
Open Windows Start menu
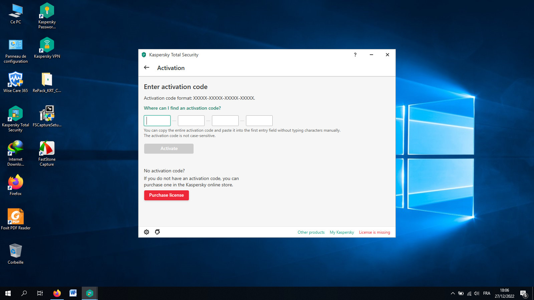pos(8,293)
